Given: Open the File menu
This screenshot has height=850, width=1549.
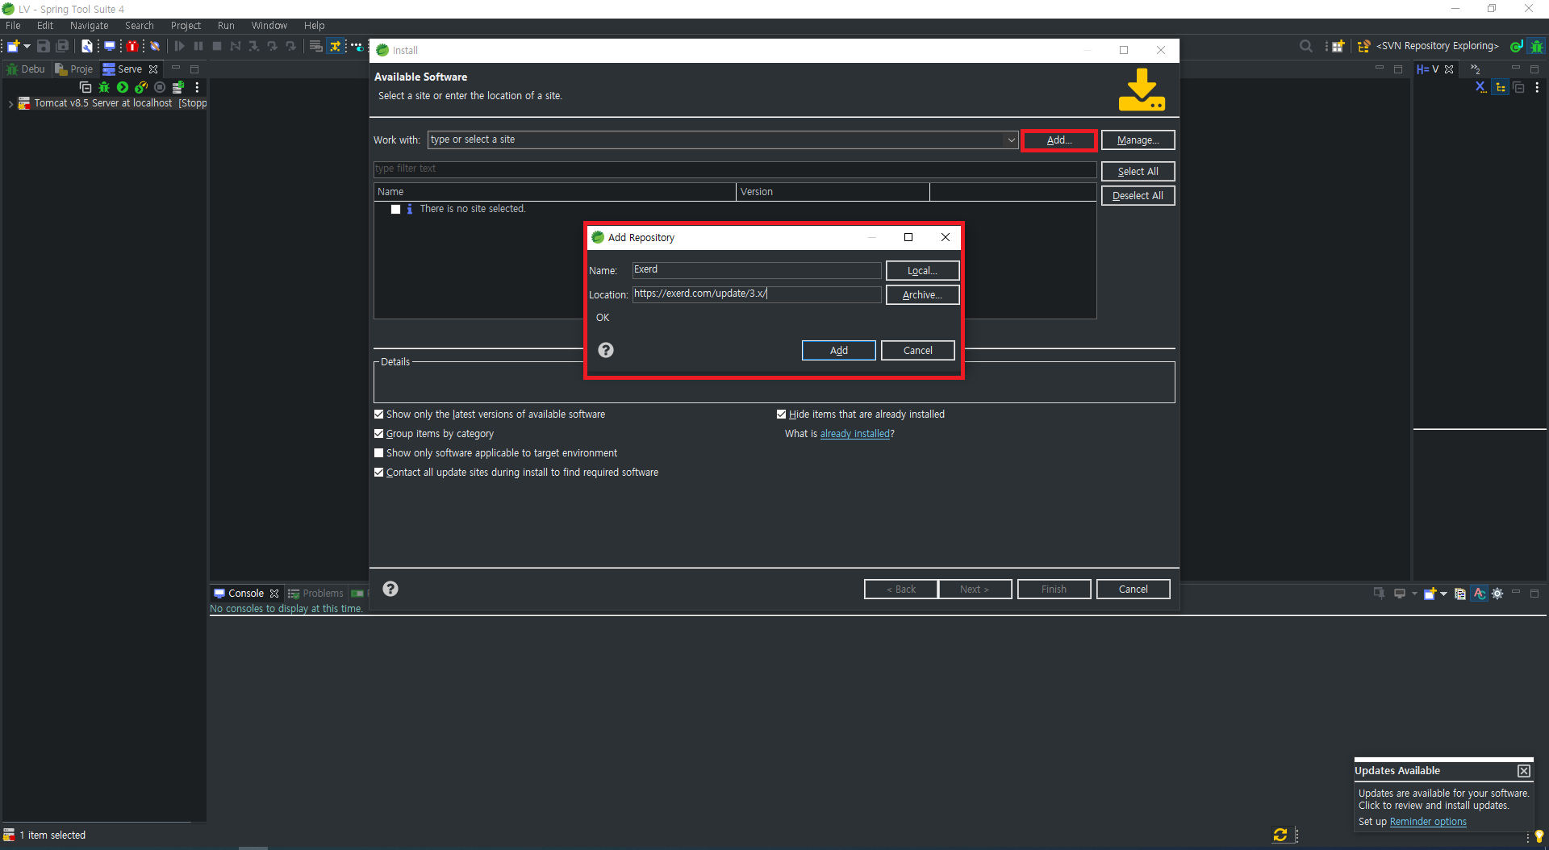Looking at the screenshot, I should tap(13, 26).
